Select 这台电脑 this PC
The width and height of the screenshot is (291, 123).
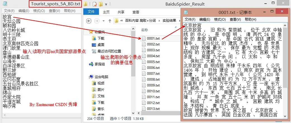[99, 77]
